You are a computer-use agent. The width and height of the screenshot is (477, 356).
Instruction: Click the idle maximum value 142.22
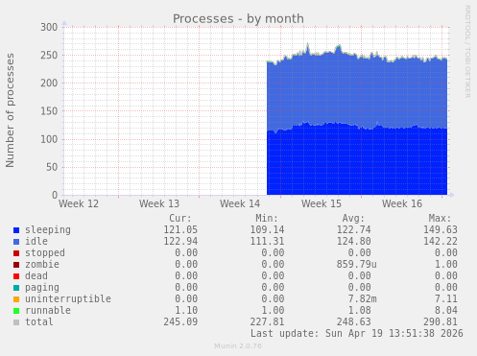click(441, 242)
